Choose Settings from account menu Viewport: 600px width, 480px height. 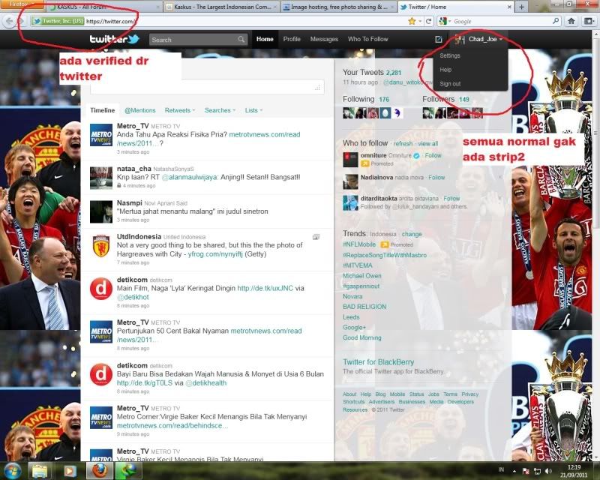pos(449,55)
